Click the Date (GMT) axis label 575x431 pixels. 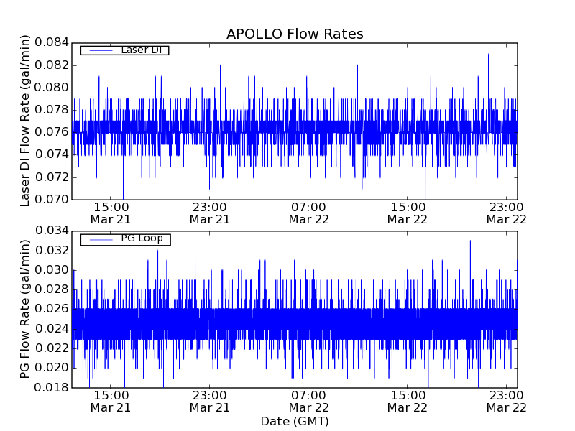tap(295, 421)
